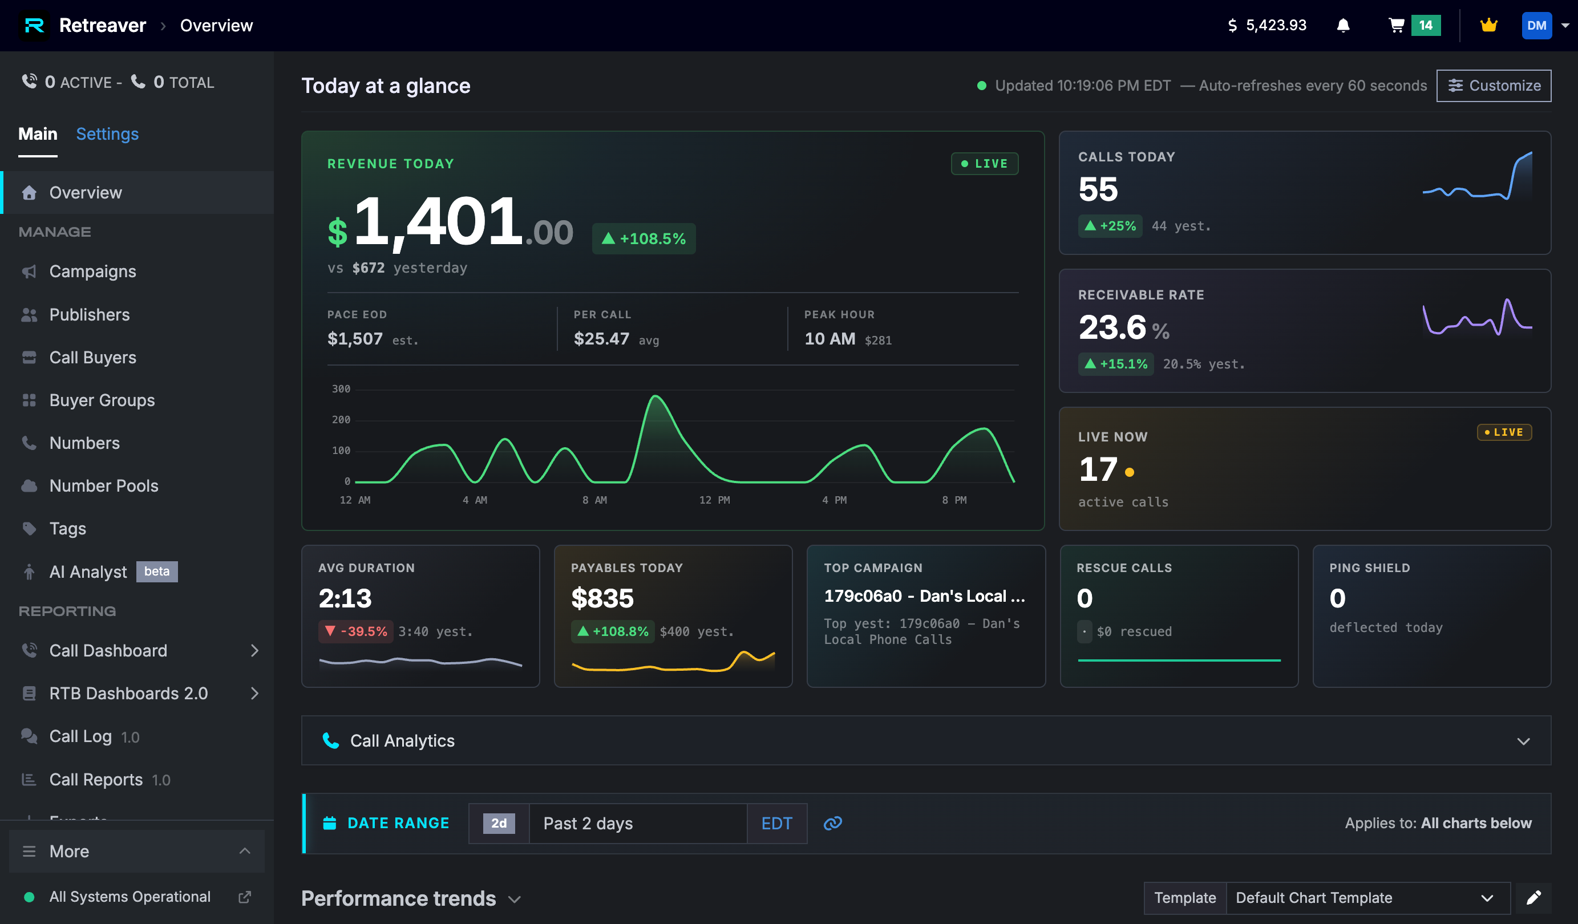Expand the Call Dashboard submenu chevron

254,650
